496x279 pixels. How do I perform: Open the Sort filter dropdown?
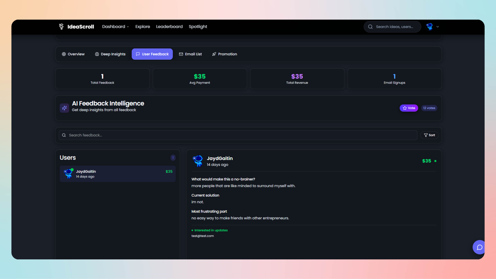point(429,135)
